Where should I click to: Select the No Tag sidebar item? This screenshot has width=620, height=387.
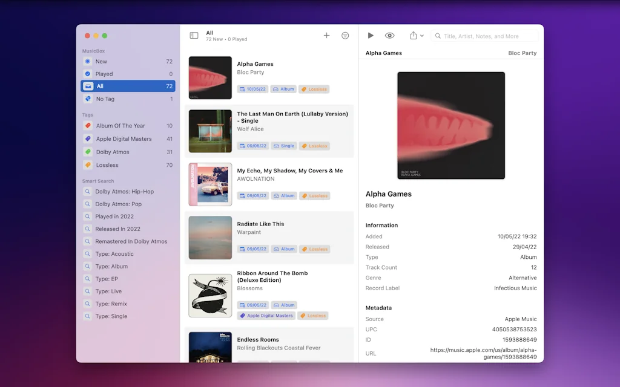pos(106,99)
